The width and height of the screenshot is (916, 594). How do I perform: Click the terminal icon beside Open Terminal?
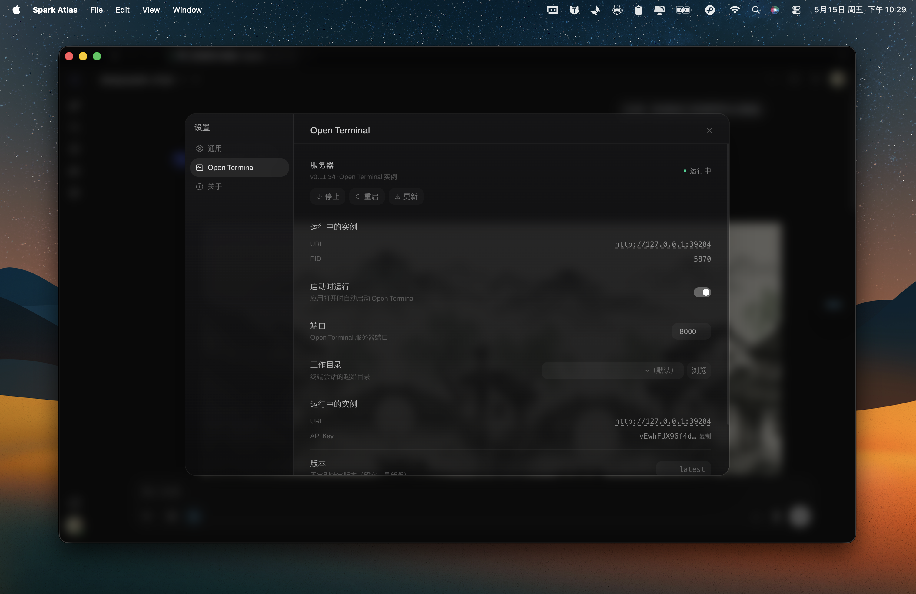(x=199, y=168)
